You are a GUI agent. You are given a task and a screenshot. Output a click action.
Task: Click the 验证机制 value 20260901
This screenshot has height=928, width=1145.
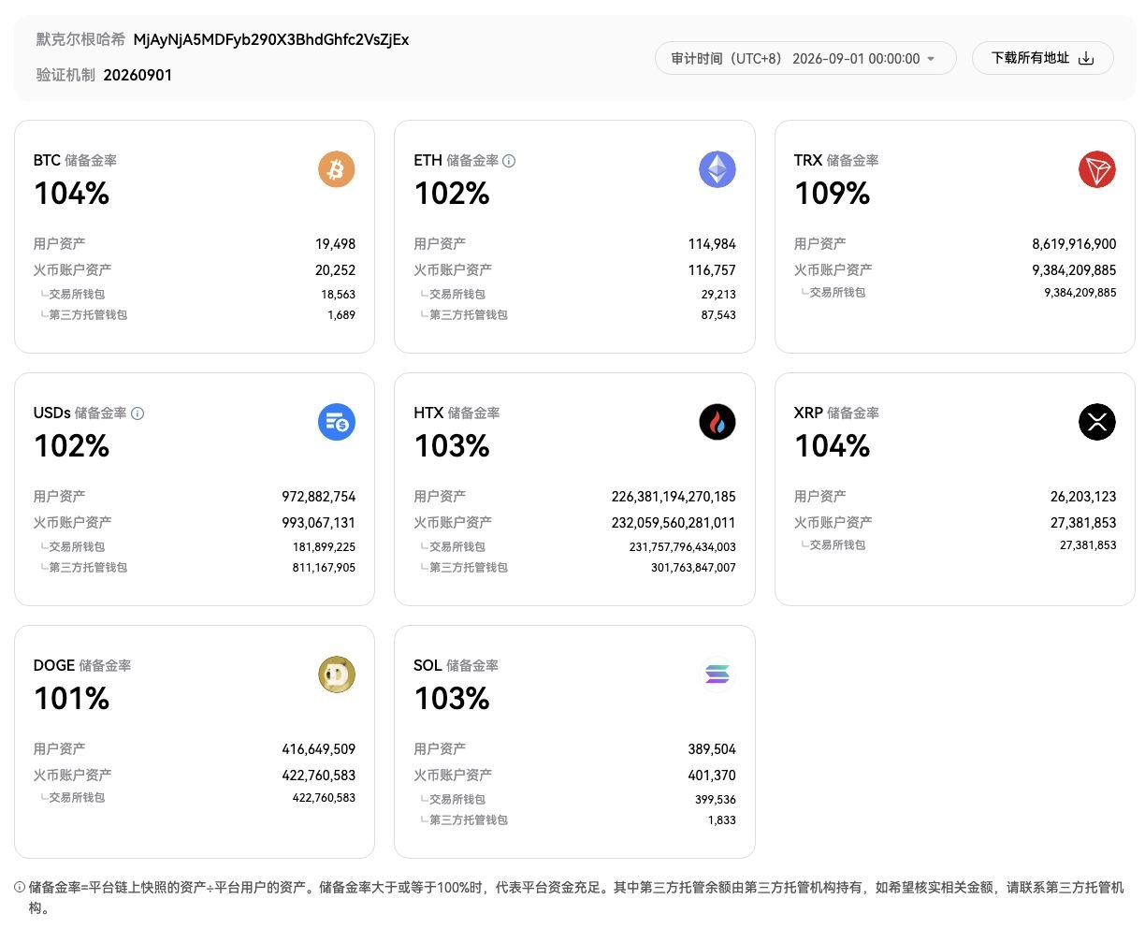coord(138,75)
